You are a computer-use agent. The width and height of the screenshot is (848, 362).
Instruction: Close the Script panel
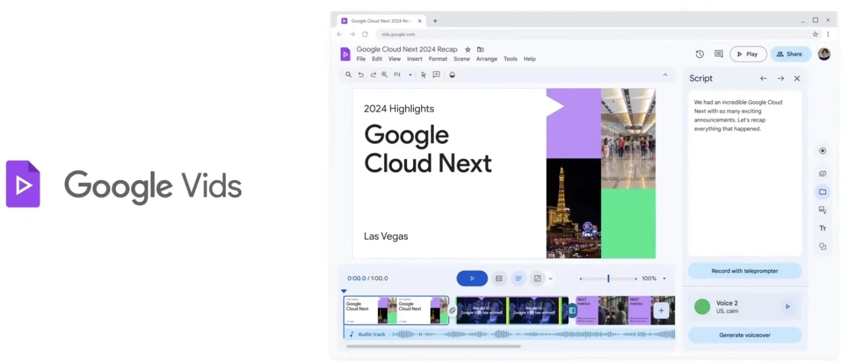(x=797, y=78)
